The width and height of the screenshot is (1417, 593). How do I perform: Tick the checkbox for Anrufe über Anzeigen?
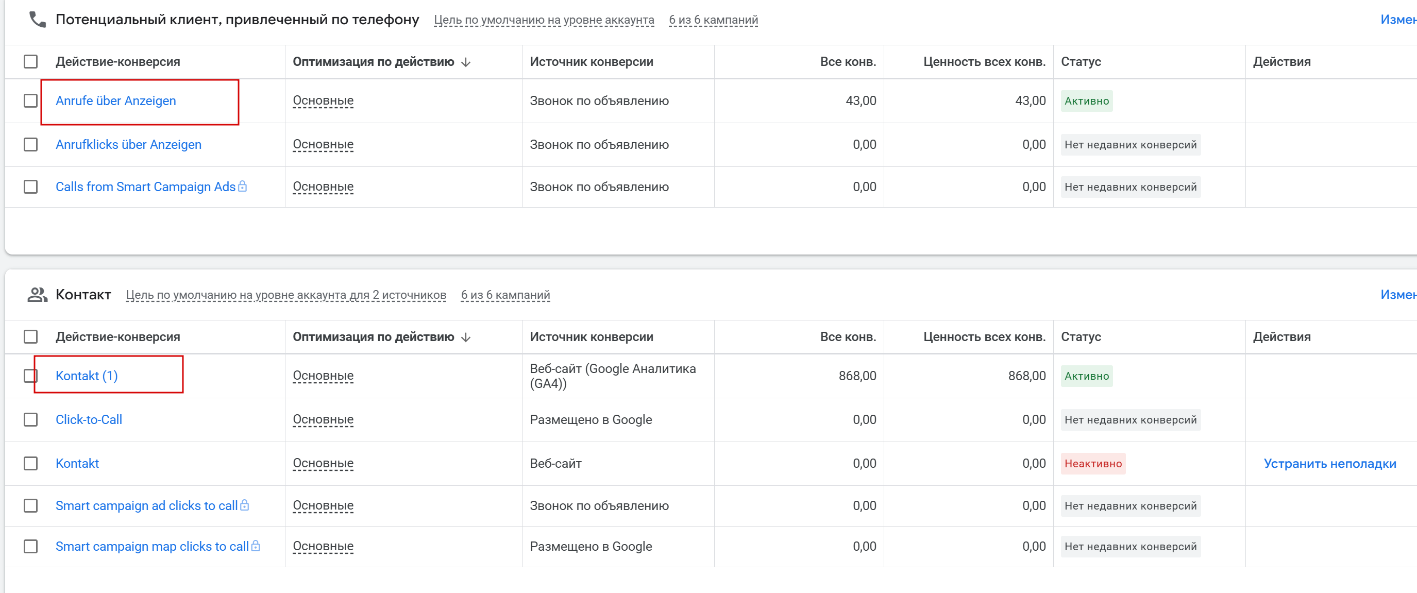(31, 100)
